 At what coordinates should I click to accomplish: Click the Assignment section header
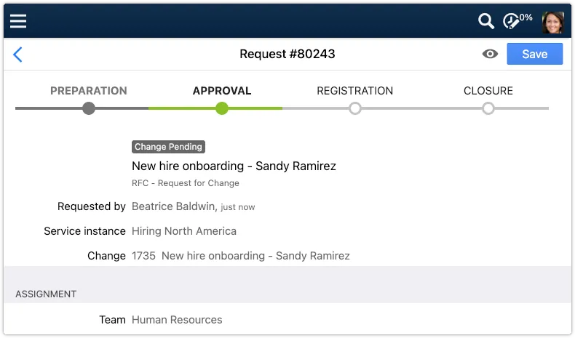pyautogui.click(x=46, y=294)
